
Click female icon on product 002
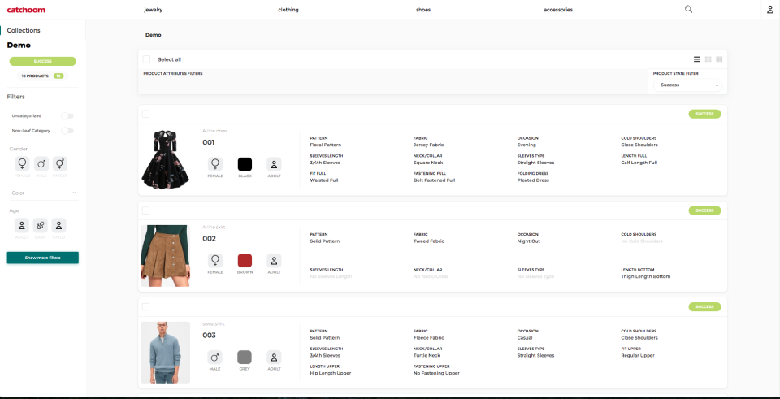tap(214, 260)
